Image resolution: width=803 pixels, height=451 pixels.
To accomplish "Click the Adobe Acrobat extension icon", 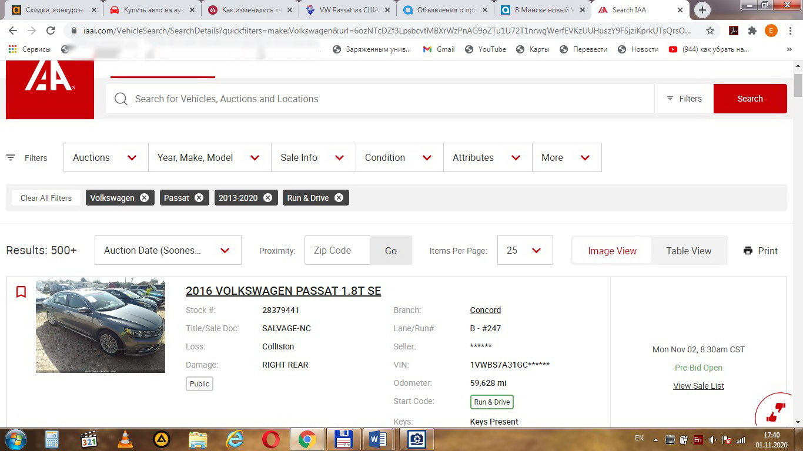I will [x=734, y=31].
